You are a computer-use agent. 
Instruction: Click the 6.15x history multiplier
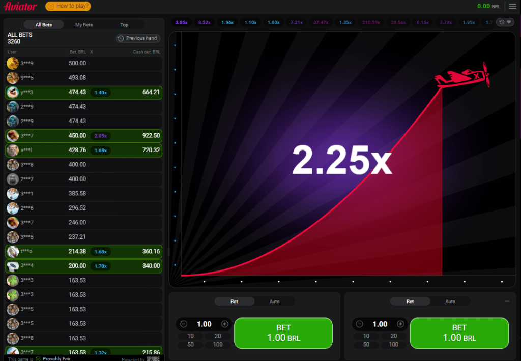423,22
